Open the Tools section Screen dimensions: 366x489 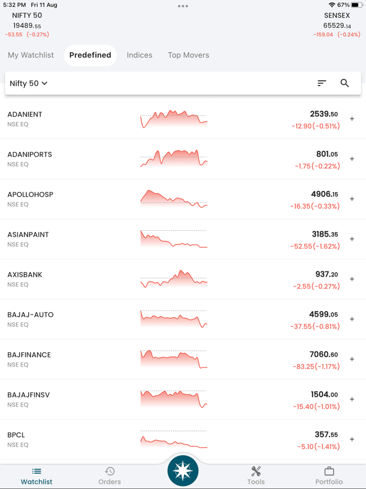tap(256, 475)
